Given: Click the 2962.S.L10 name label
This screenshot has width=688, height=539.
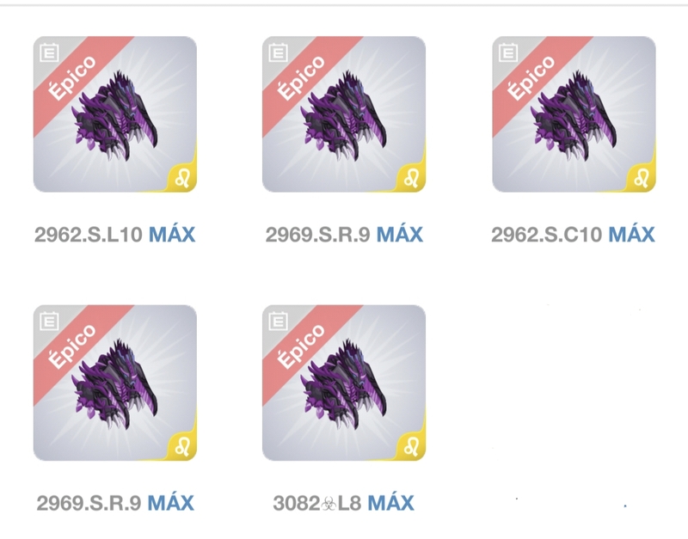Looking at the screenshot, I should [89, 235].
